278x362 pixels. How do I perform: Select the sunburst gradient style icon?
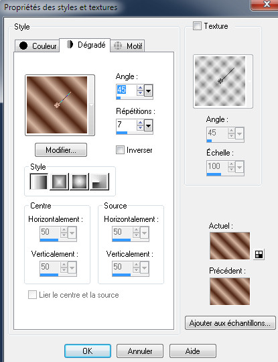tap(79, 182)
